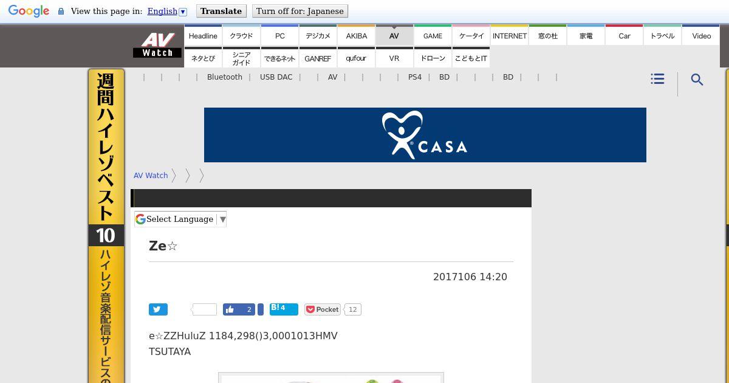The width and height of the screenshot is (729, 383).
Task: Open the 窓の杜 tab
Action: (548, 35)
